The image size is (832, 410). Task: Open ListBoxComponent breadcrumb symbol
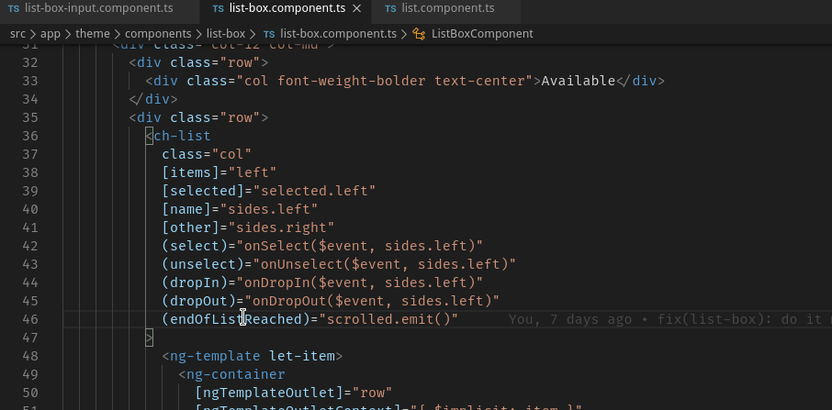pyautogui.click(x=482, y=34)
